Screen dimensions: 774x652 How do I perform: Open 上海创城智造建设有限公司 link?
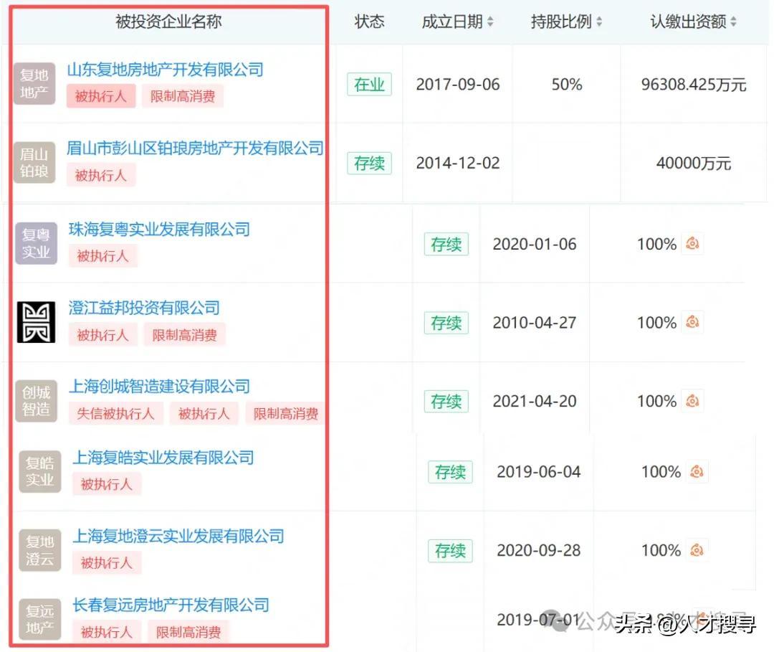159,387
